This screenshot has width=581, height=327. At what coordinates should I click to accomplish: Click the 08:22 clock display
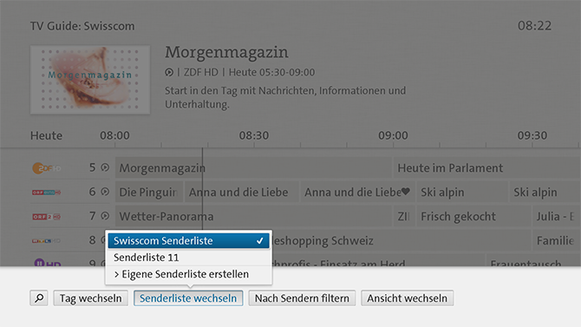[534, 25]
